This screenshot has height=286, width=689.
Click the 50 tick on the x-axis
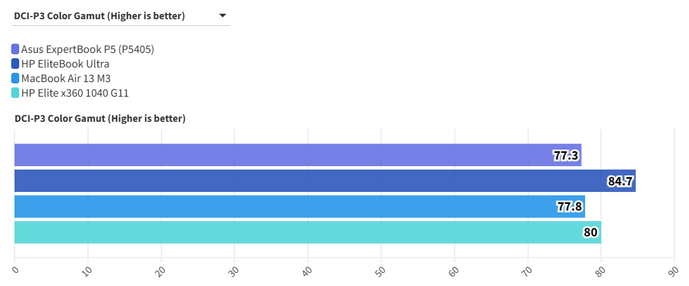click(380, 270)
